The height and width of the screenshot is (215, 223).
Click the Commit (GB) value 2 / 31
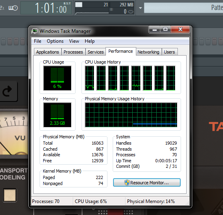(x=171, y=166)
